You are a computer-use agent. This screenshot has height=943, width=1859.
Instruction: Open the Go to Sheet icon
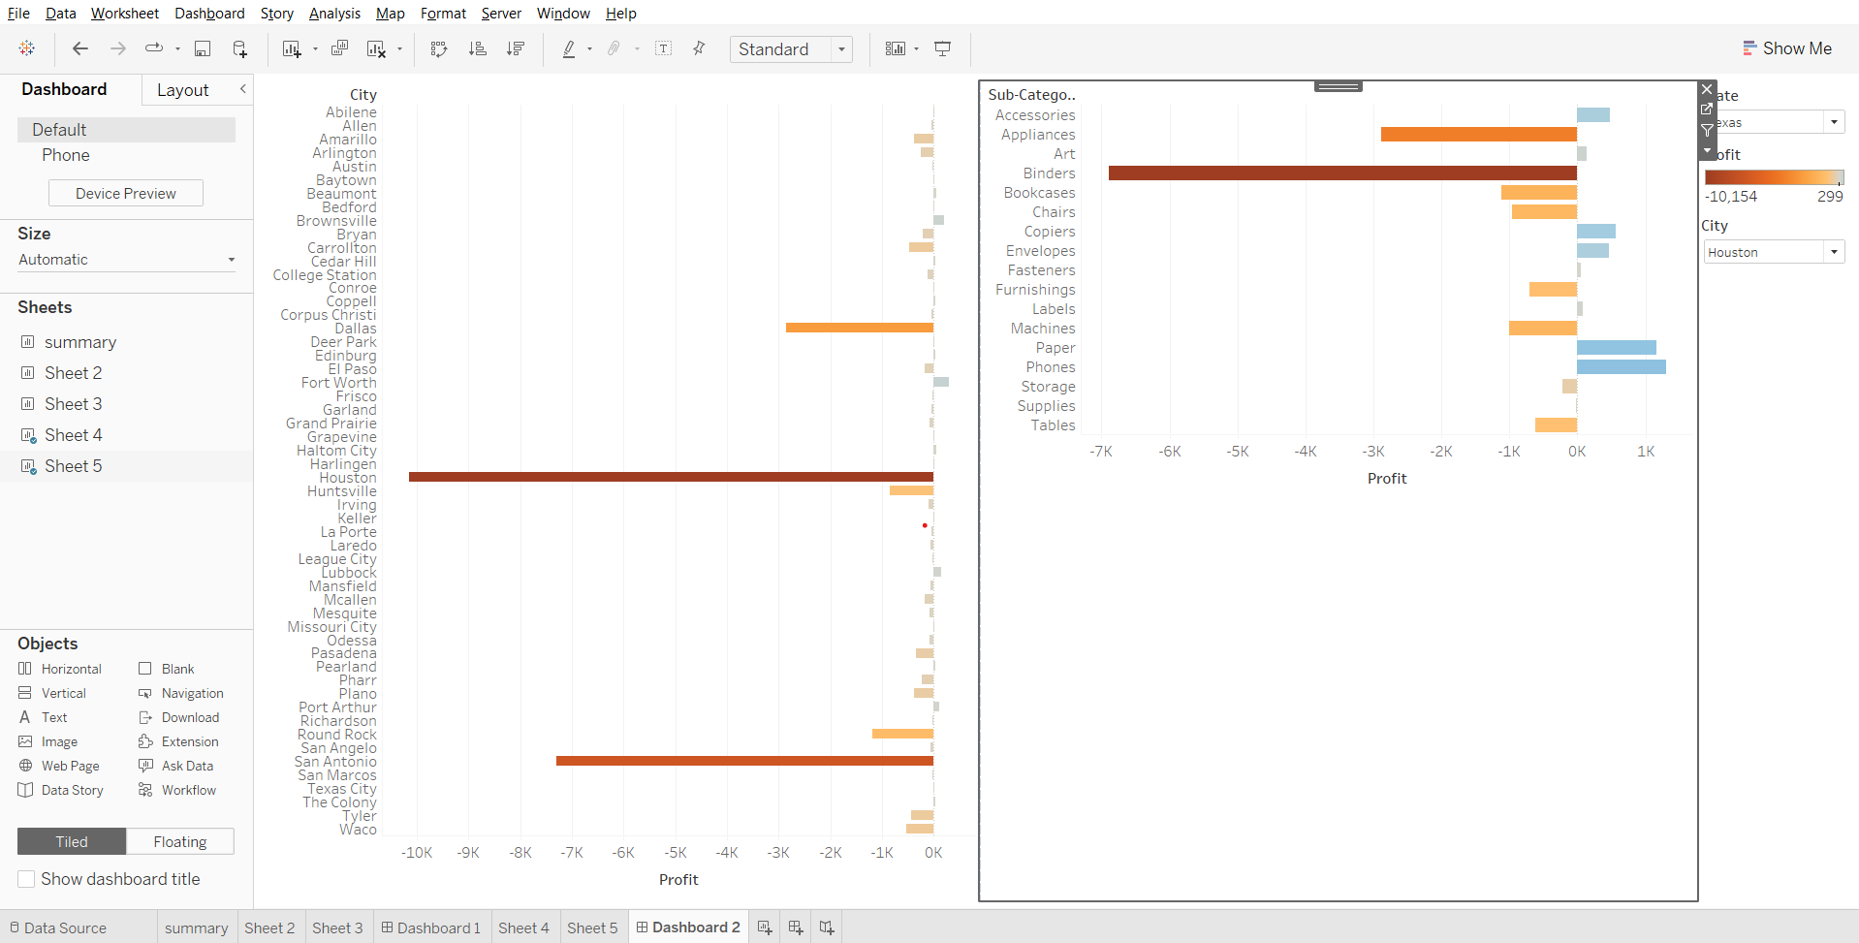pos(1707,110)
